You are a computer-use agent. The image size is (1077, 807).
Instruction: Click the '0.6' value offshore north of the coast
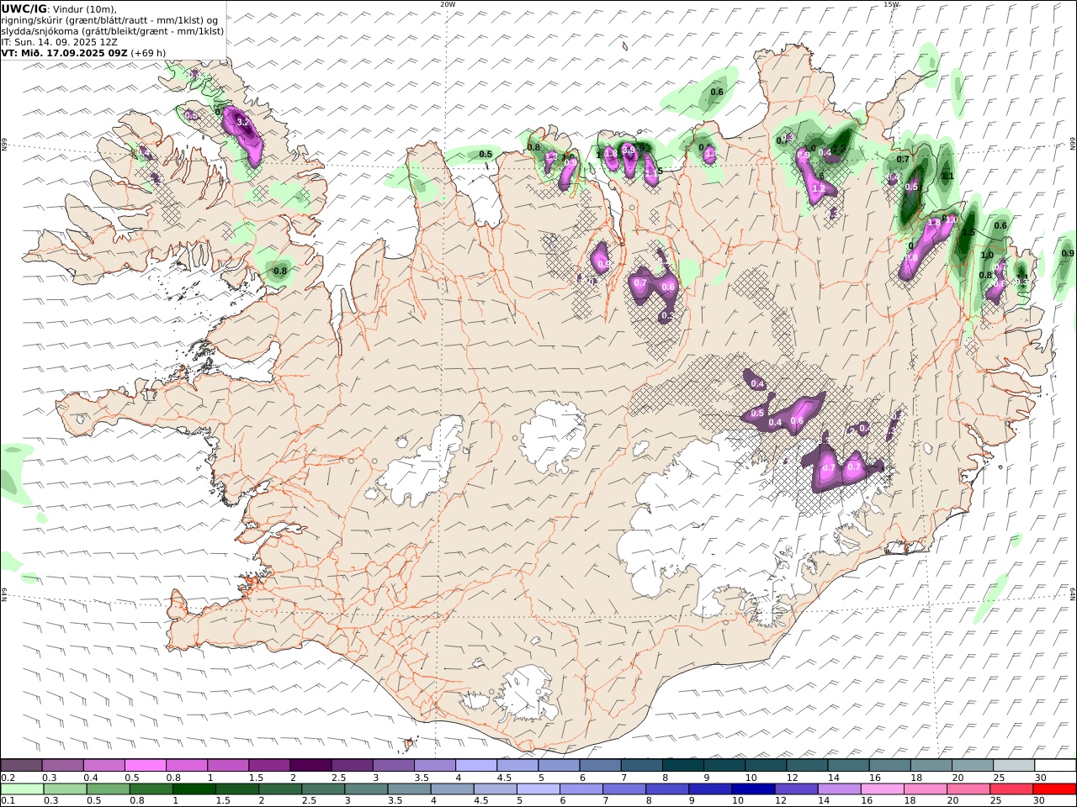coord(717,92)
